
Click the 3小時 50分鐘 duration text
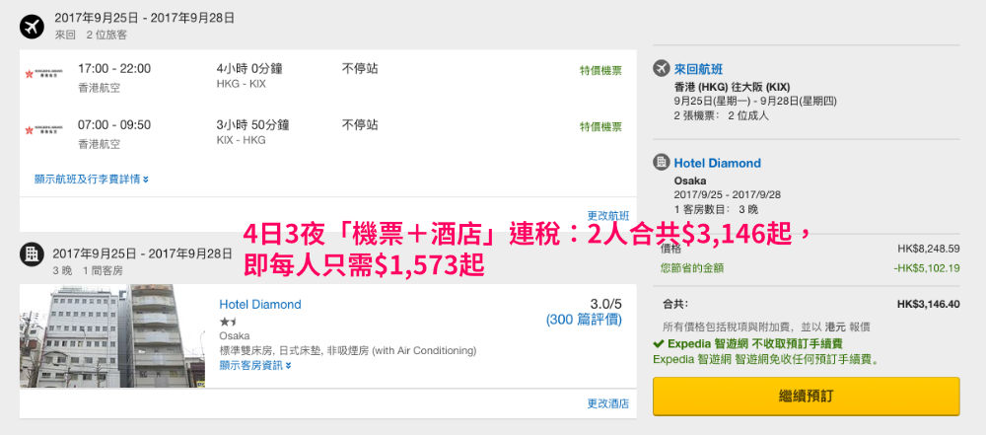pyautogui.click(x=252, y=124)
